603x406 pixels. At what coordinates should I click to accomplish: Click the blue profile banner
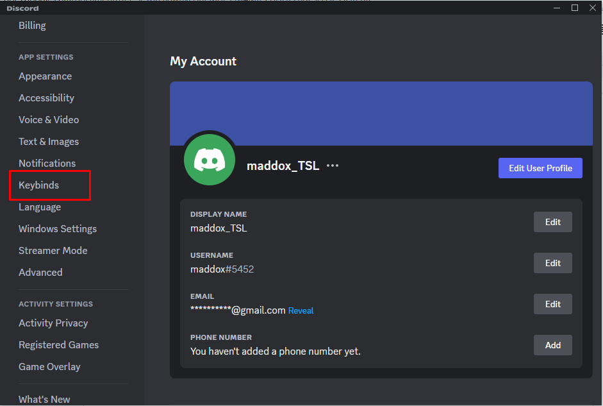[381, 114]
